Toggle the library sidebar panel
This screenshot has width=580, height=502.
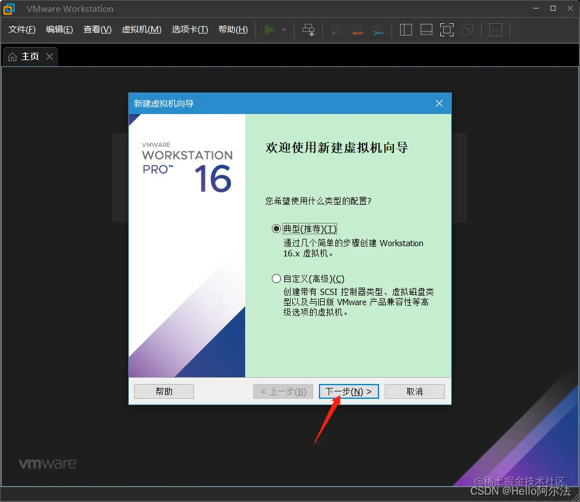pos(406,29)
